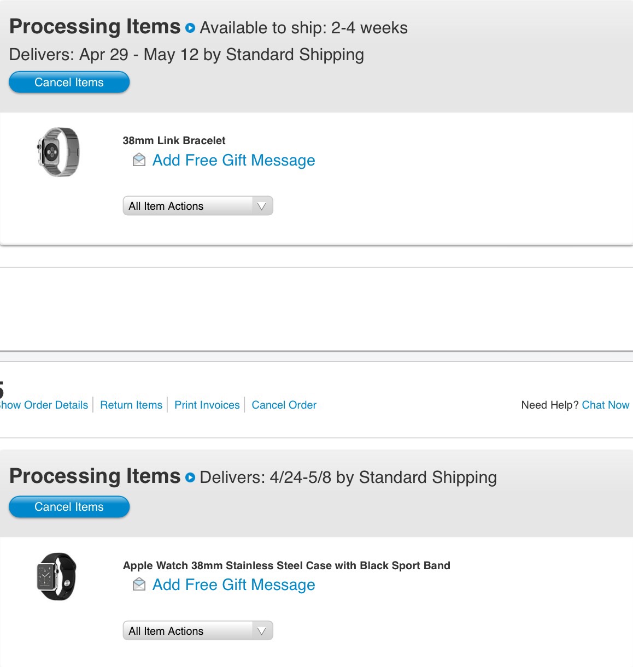Add free gift message to Apple Watch
Screen dimensions: 633x667
pos(233,585)
